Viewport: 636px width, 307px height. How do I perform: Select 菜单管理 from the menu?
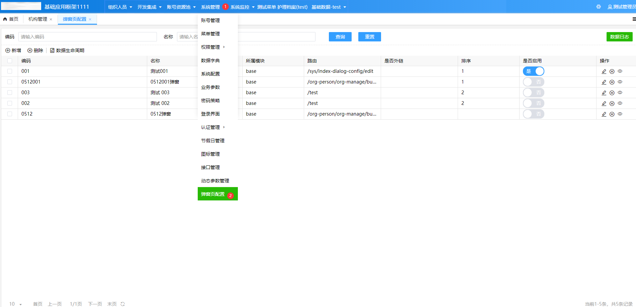tap(217, 34)
